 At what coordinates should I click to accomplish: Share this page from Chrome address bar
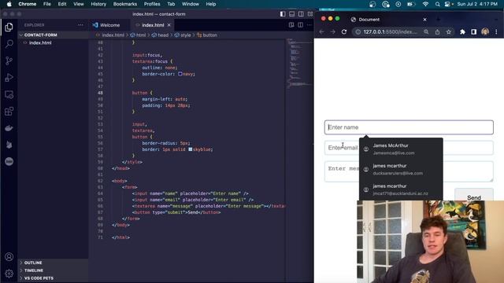[438, 31]
